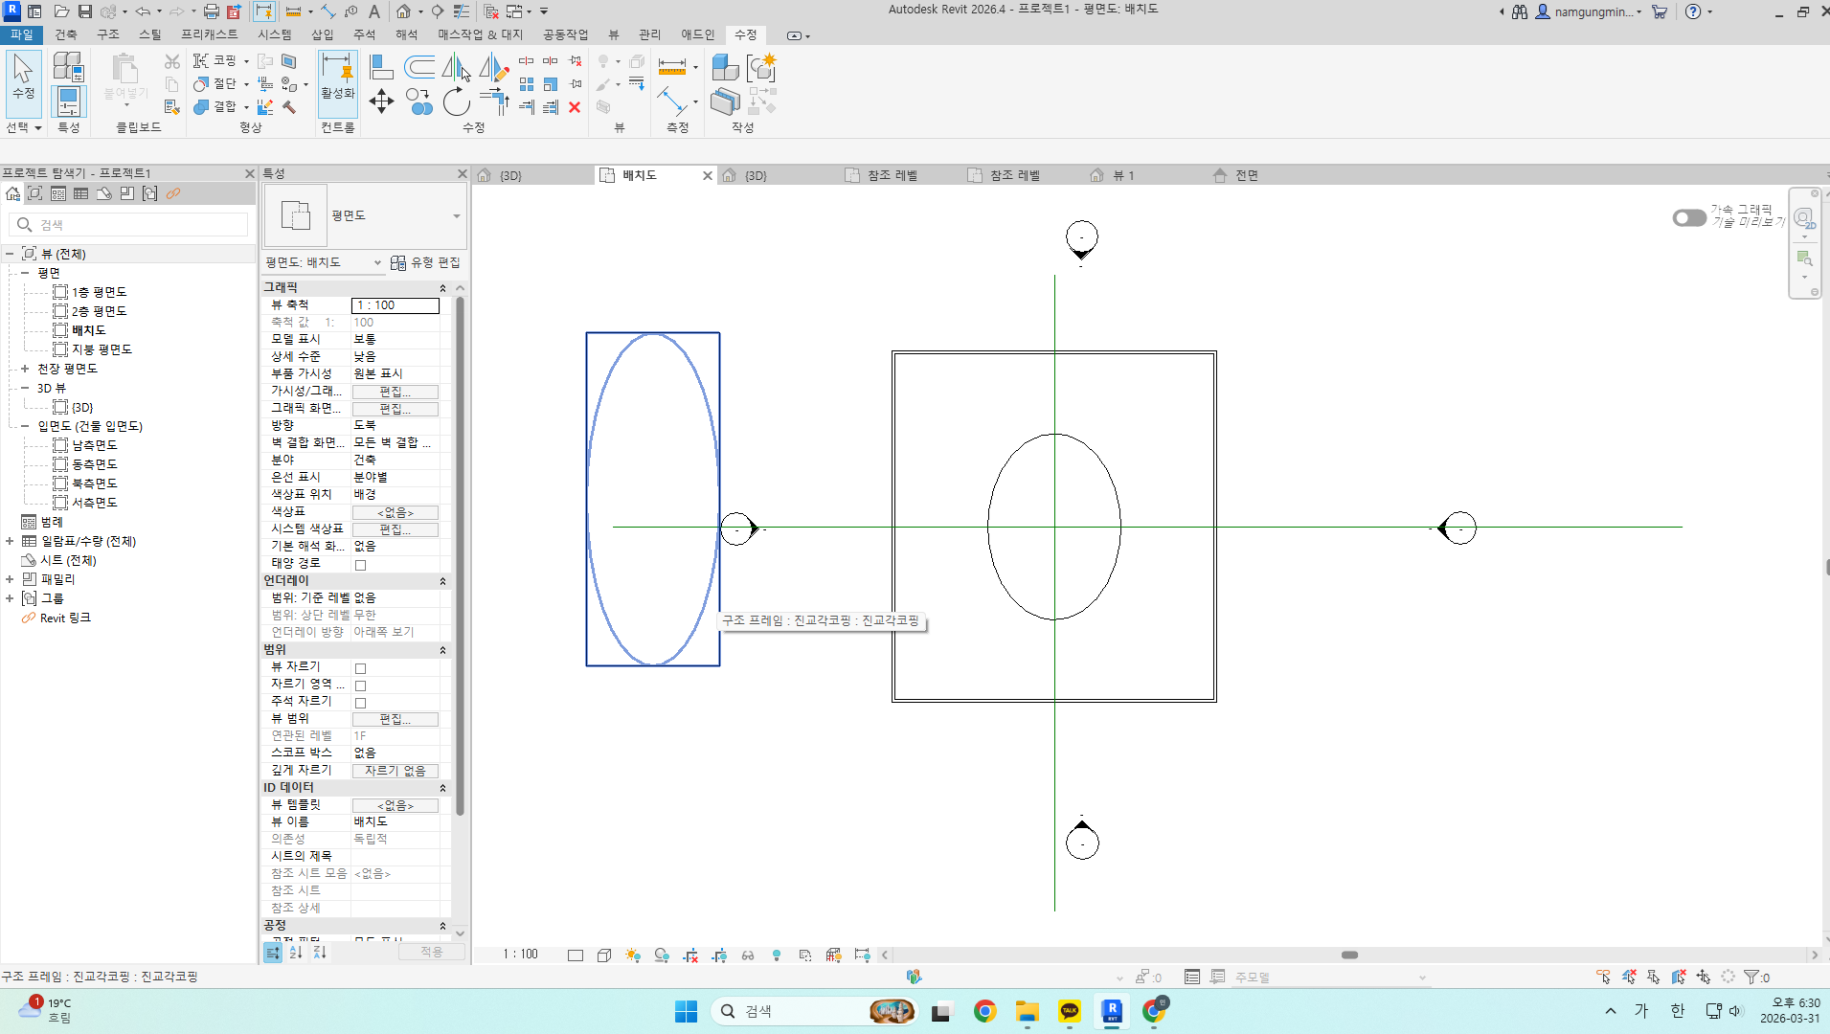Click 편집 button for 뷰 범위
The image size is (1830, 1034).
pos(395,719)
